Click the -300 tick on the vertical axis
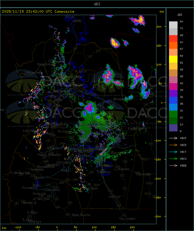194x231 pixels. coord(158,216)
